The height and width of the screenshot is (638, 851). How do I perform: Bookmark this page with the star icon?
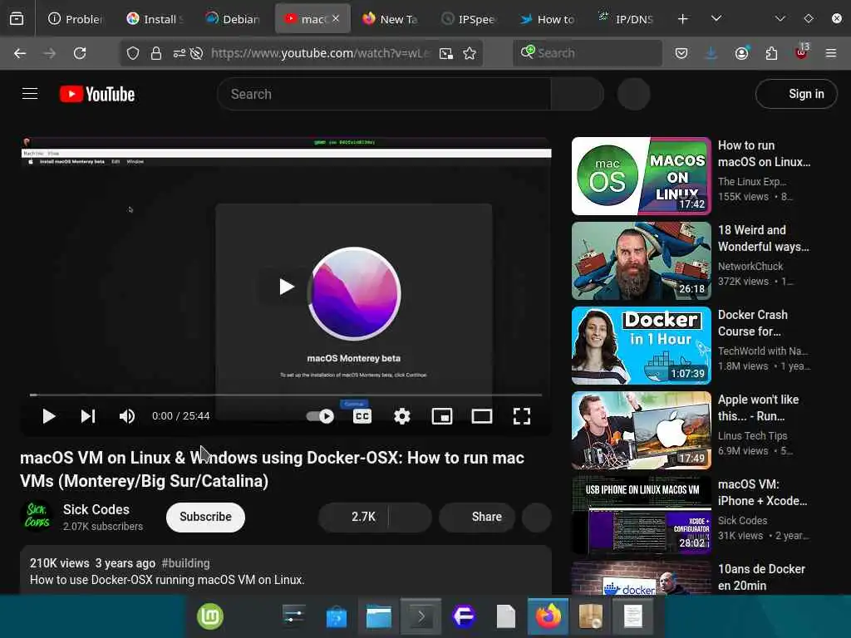tap(470, 53)
